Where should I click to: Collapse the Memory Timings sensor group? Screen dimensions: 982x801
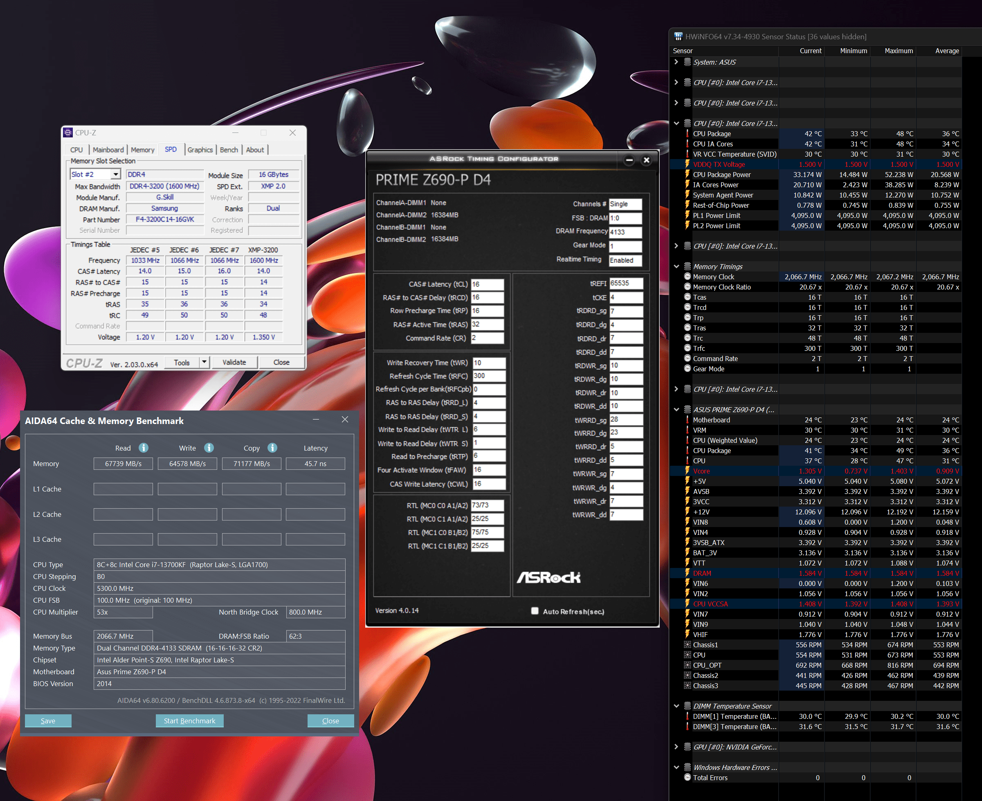676,267
